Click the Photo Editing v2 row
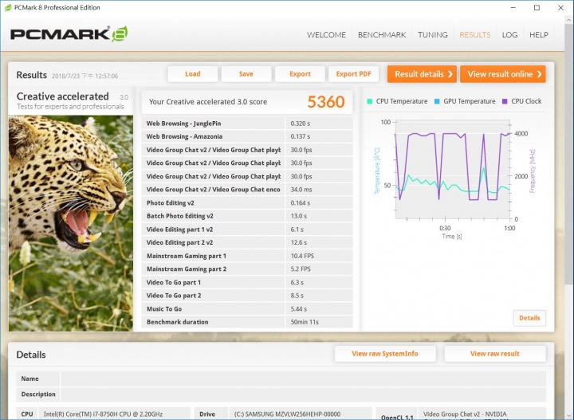This screenshot has height=420, width=574. pos(247,202)
